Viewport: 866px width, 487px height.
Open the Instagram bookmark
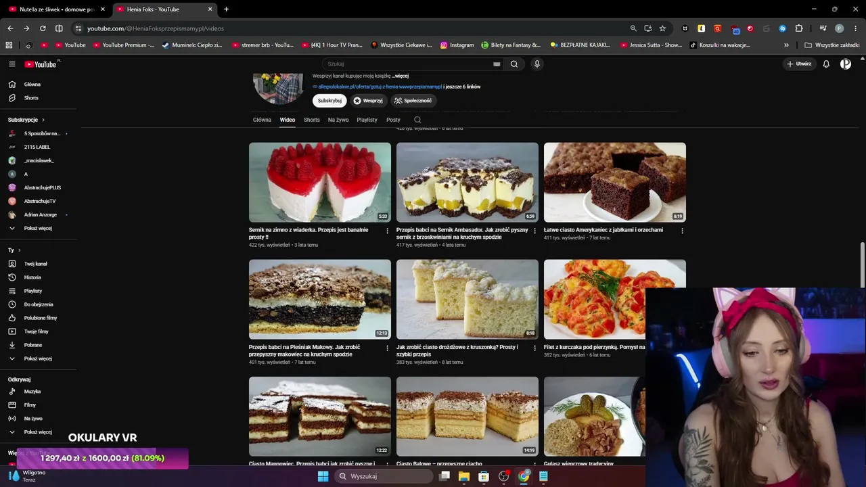[x=457, y=45]
